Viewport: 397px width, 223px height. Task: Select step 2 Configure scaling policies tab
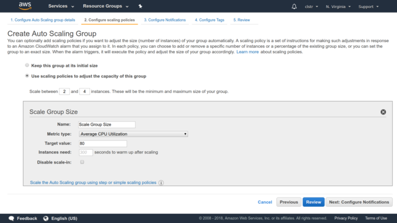pos(109,20)
